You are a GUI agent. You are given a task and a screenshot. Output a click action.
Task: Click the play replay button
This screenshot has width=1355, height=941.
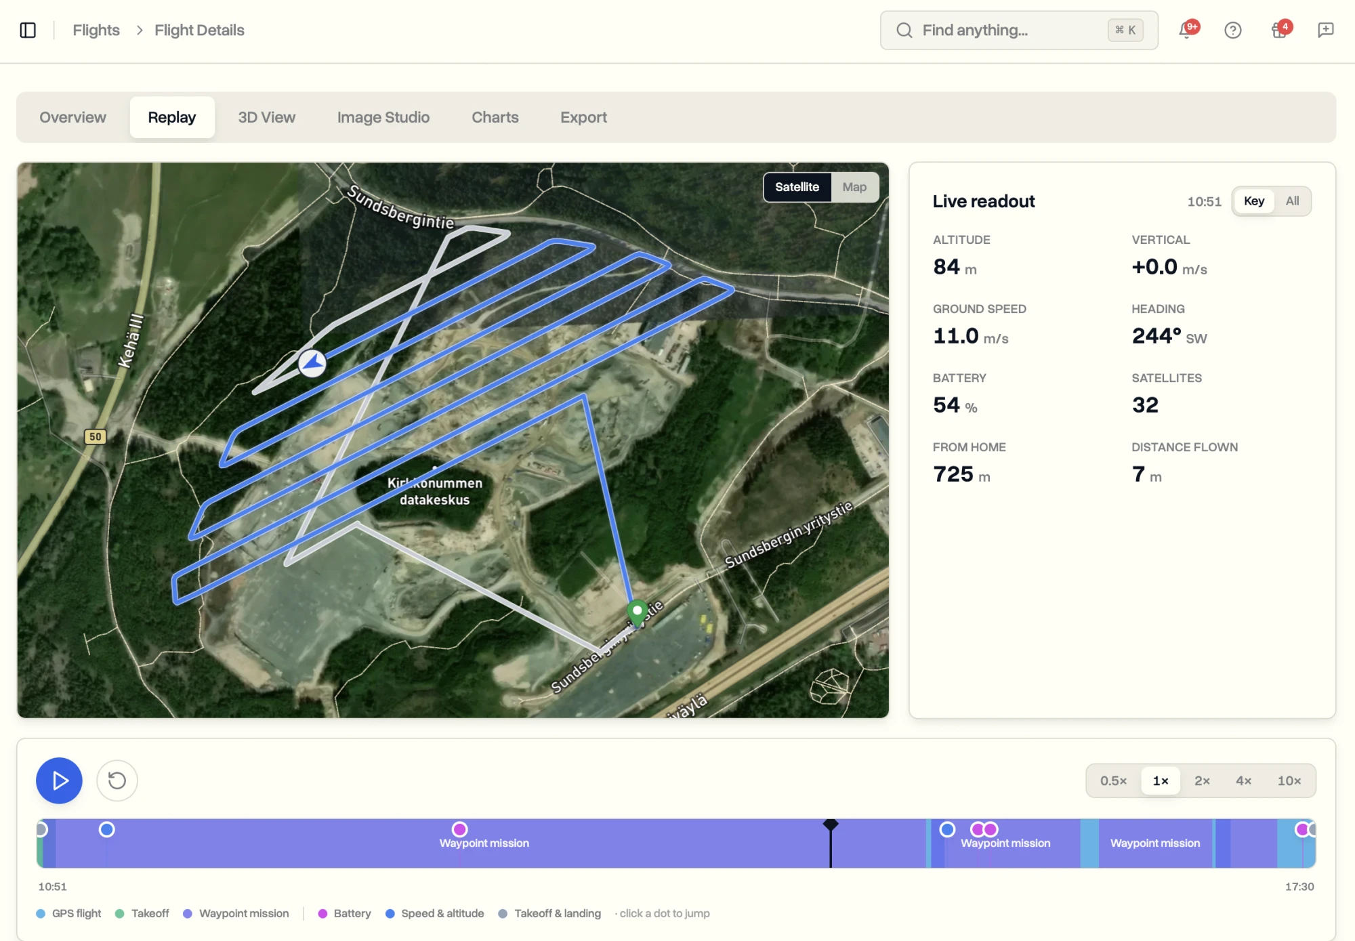59,780
